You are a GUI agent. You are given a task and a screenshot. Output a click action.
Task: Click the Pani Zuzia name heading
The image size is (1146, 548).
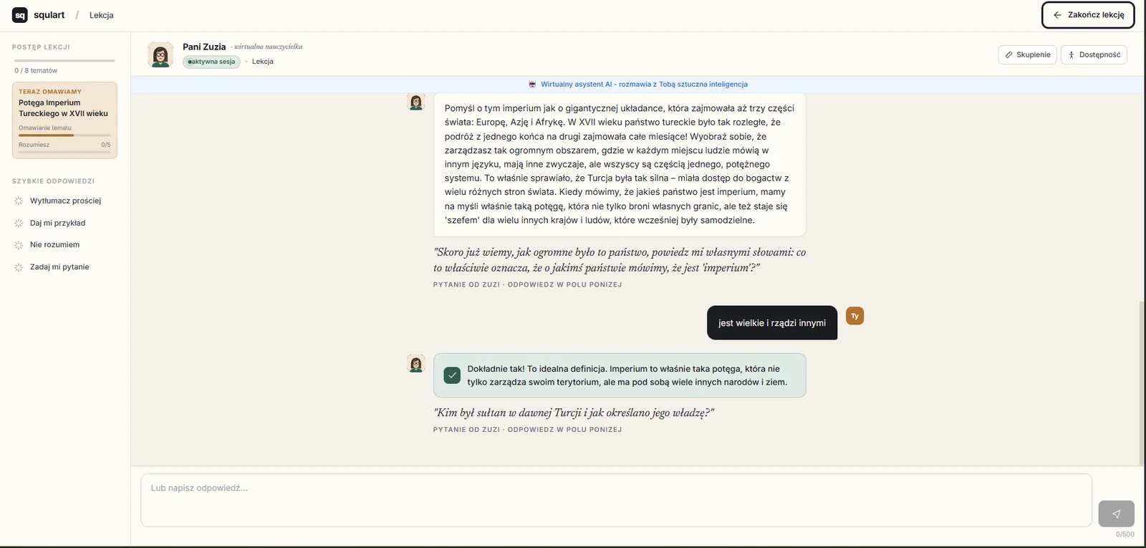click(204, 47)
